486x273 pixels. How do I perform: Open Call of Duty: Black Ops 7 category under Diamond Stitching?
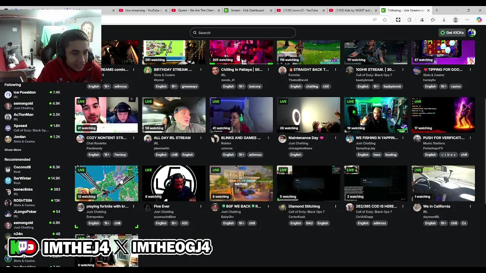point(306,212)
